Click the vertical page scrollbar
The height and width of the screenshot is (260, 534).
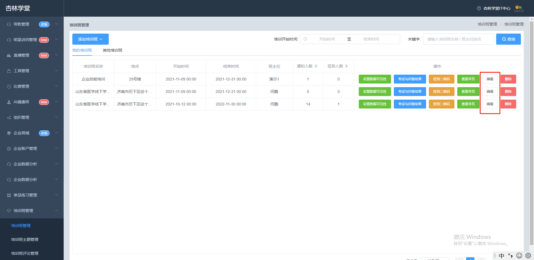pos(531,133)
